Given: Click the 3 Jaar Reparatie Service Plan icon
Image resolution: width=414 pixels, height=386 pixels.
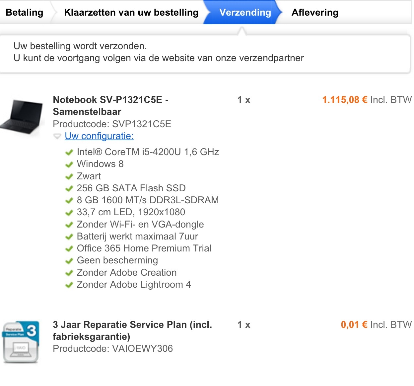Looking at the screenshot, I should (21, 342).
